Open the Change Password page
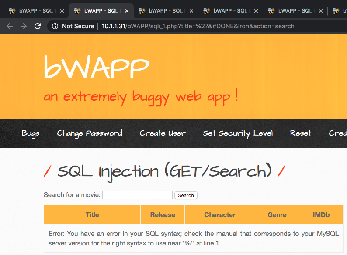This screenshot has height=255, width=347. tap(90, 133)
